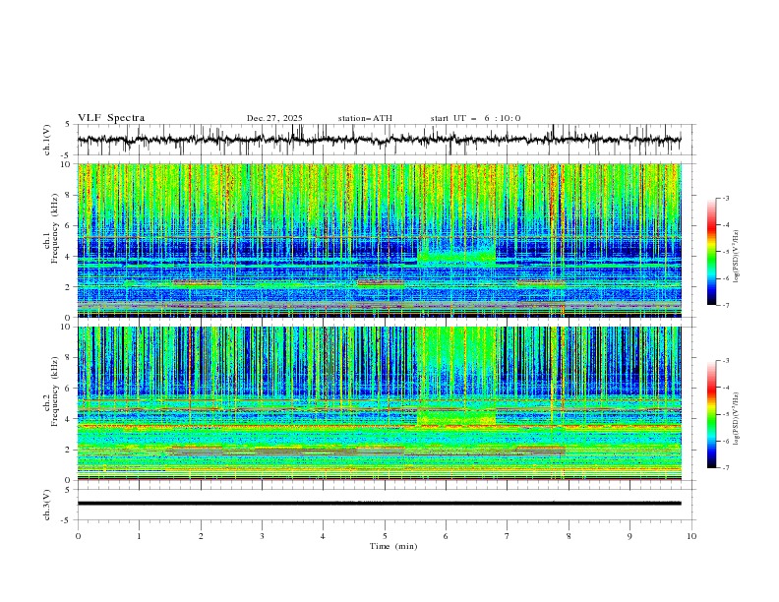The height and width of the screenshot is (602, 779).
Task: Click the ch.2 "Frequency (kHz)" axis label
Action: [x=55, y=391]
